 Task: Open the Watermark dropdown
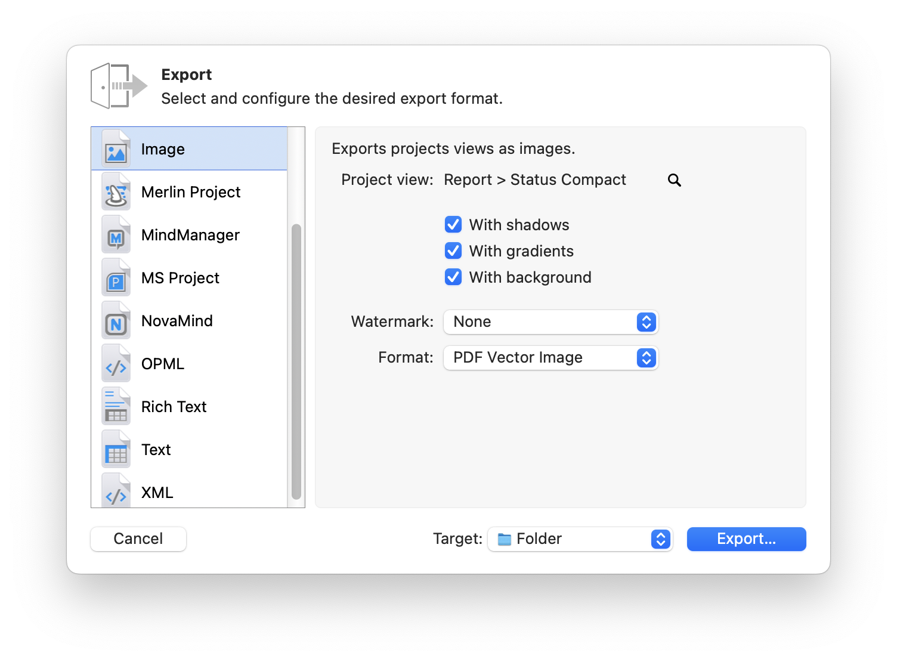[550, 321]
